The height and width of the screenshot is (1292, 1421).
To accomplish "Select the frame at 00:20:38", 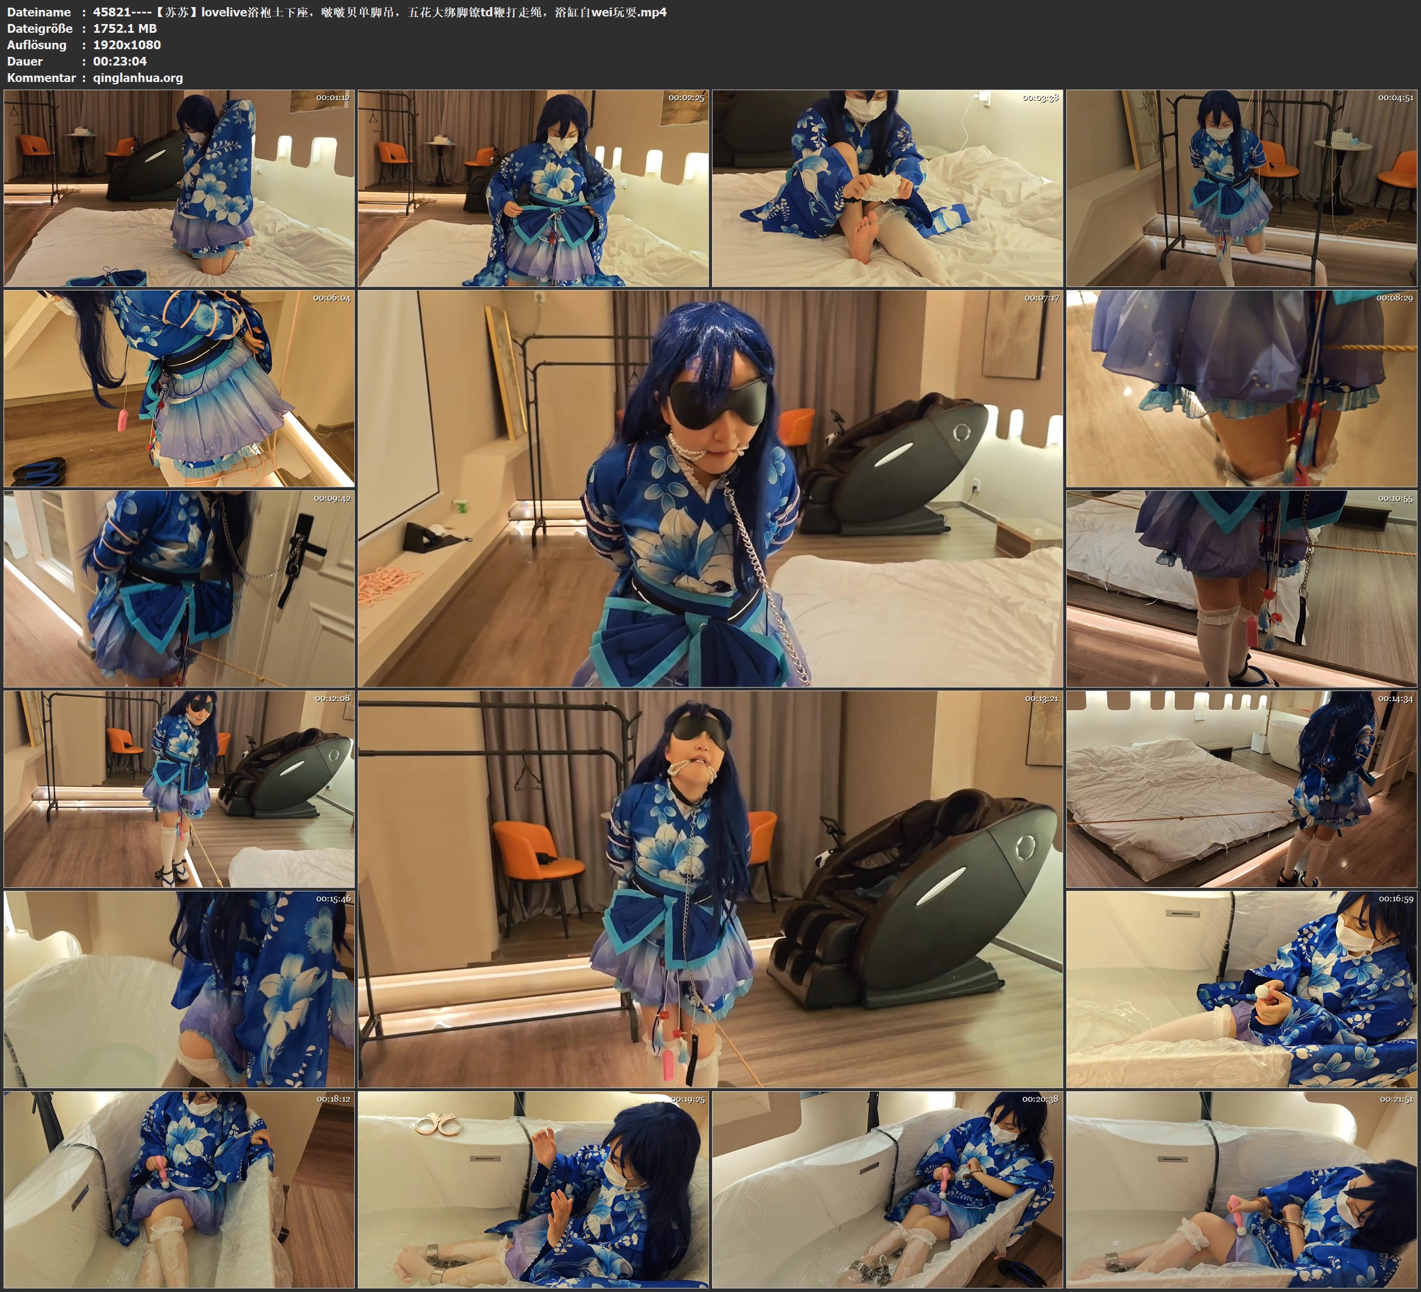I will point(888,1190).
